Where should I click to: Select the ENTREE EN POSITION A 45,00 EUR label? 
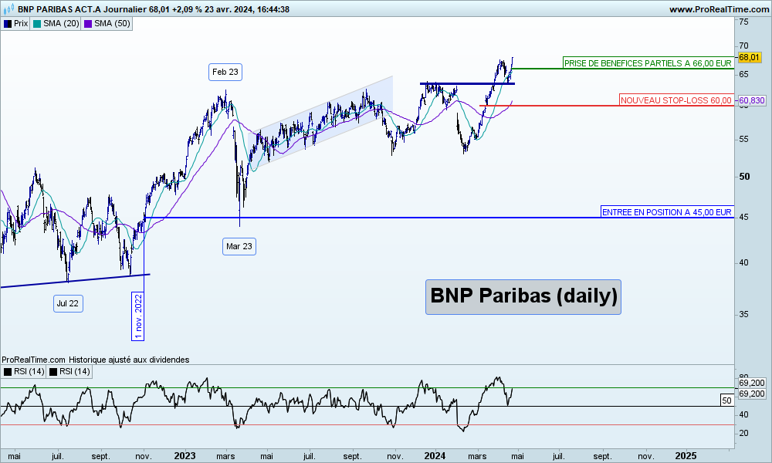pyautogui.click(x=666, y=212)
